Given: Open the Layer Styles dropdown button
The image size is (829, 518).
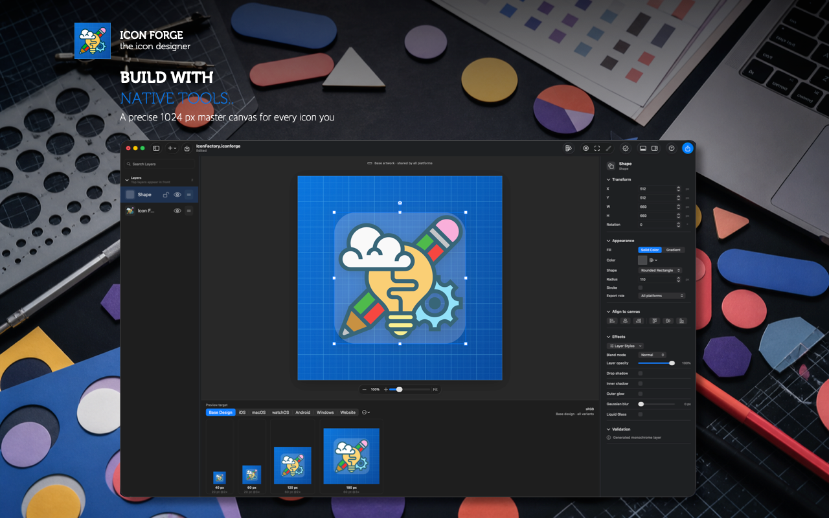Looking at the screenshot, I should (625, 346).
